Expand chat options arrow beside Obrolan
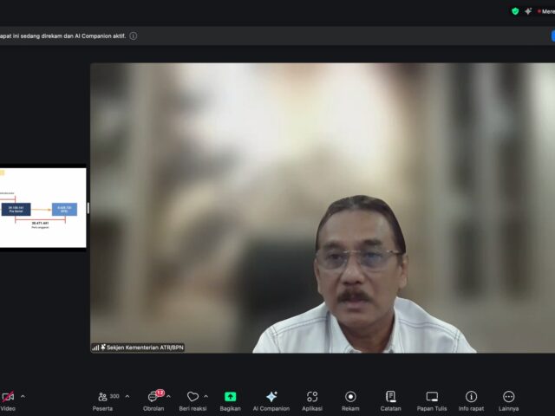 click(x=168, y=397)
